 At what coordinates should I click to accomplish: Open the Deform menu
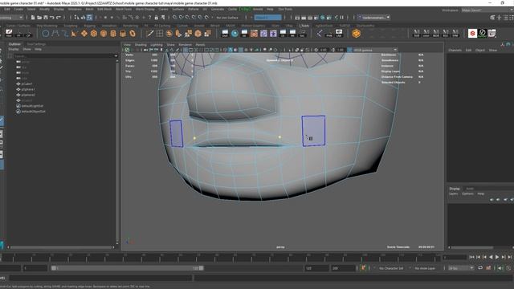tap(194, 9)
